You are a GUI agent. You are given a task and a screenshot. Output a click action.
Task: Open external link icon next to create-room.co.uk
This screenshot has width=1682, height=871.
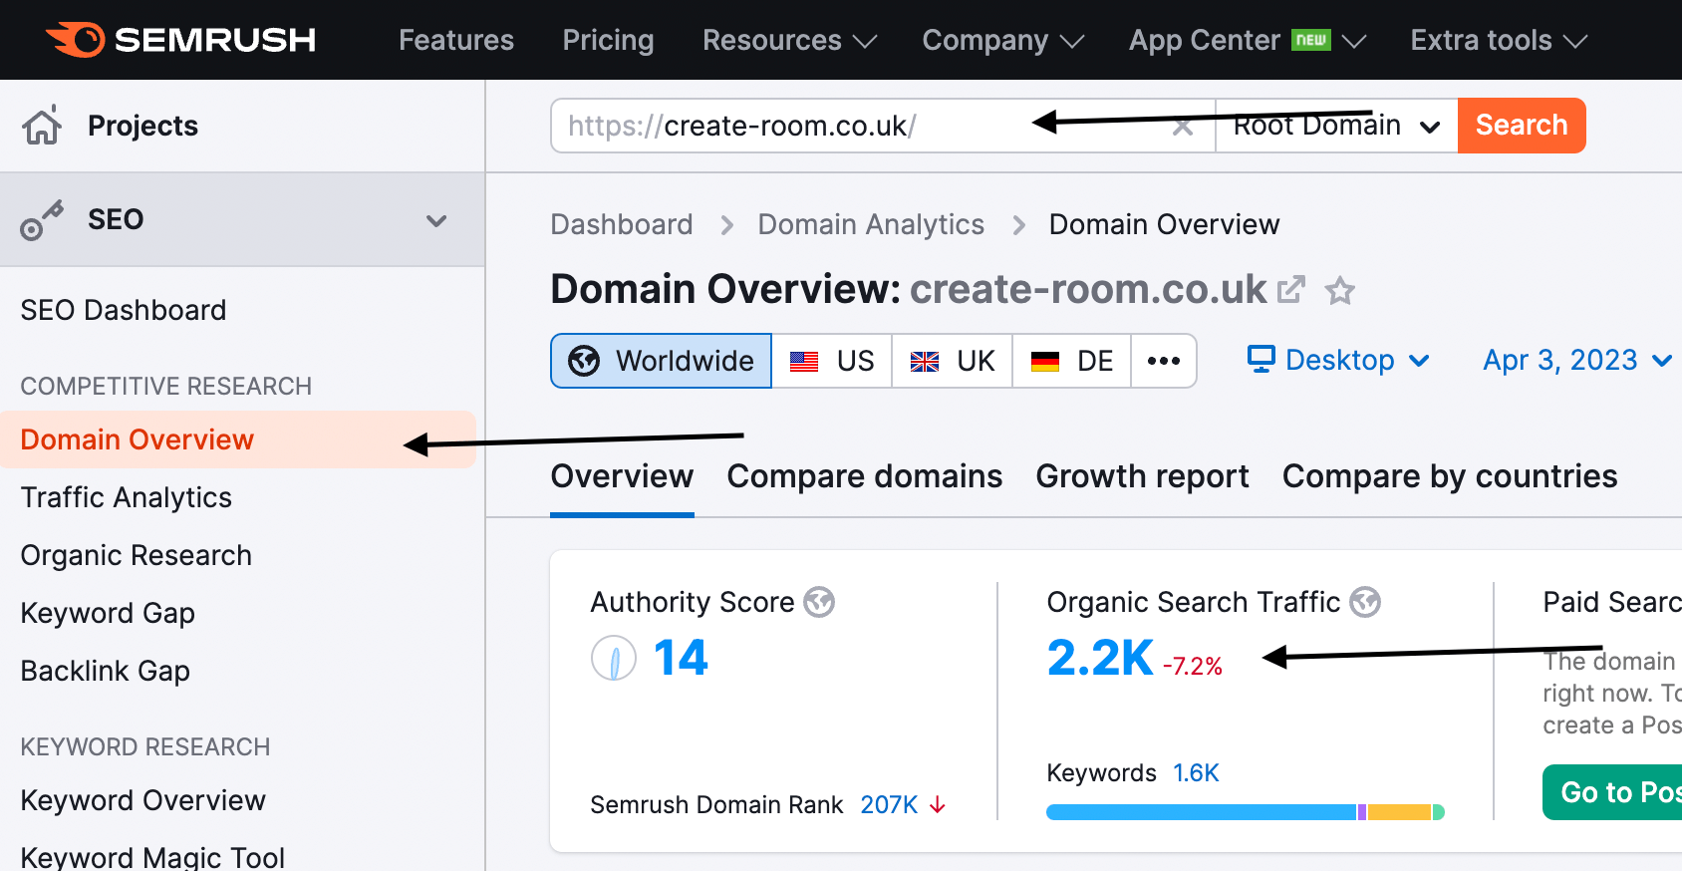pos(1291,290)
